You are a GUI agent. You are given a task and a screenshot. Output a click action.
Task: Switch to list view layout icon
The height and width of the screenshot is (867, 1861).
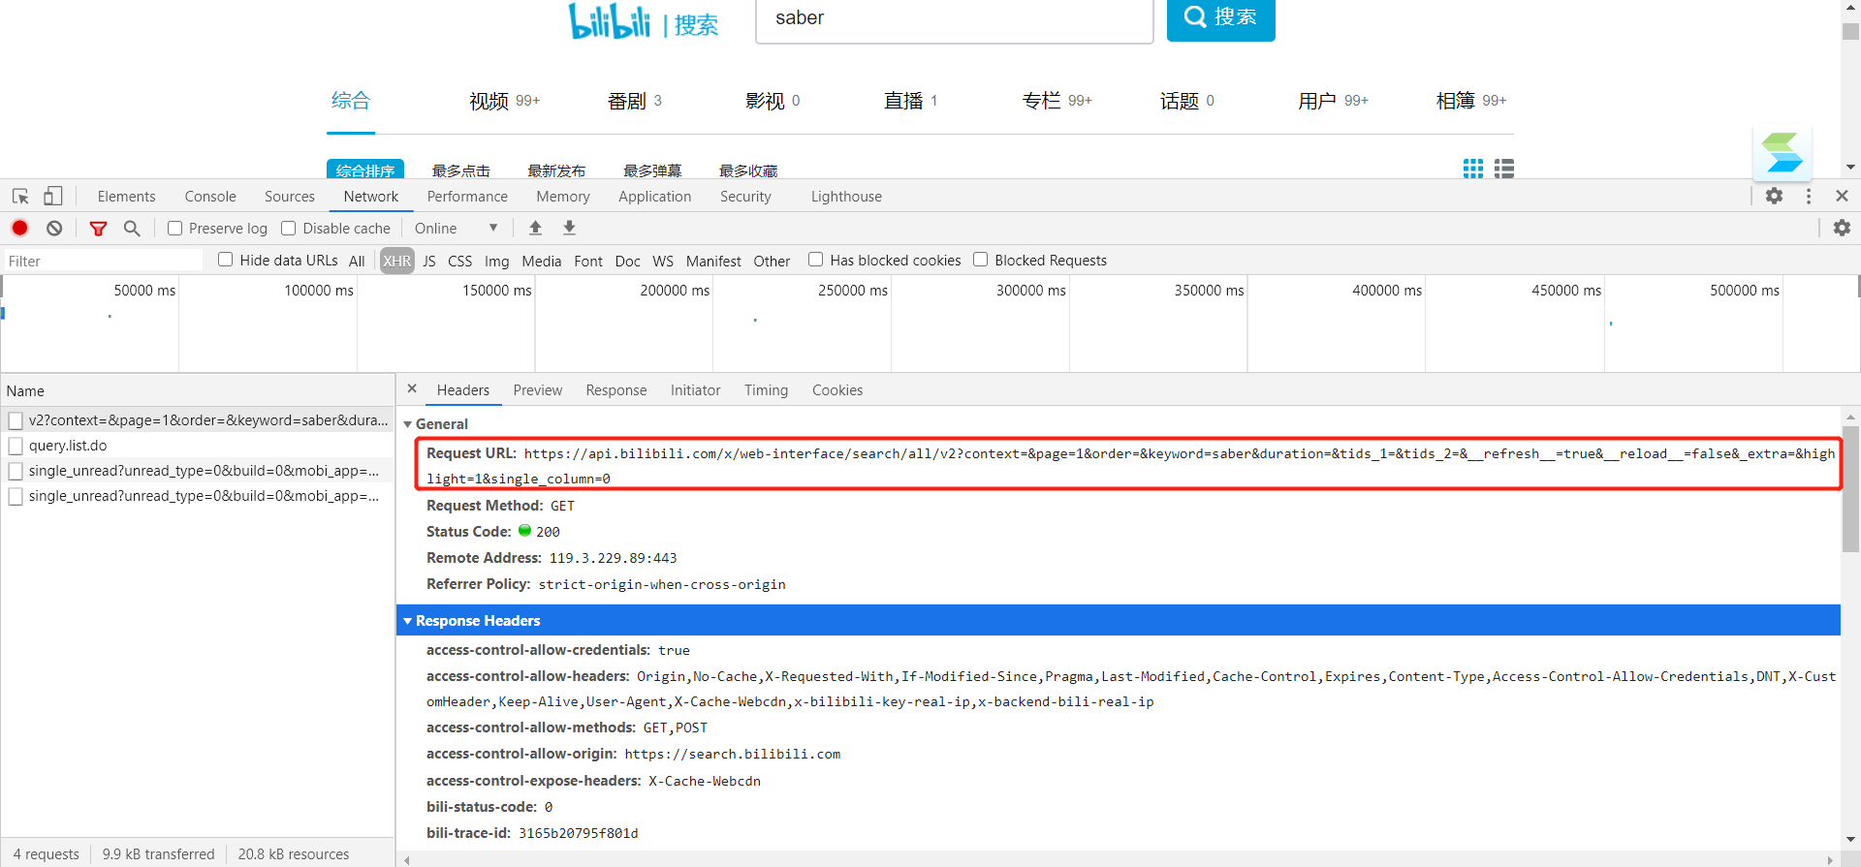(1504, 169)
